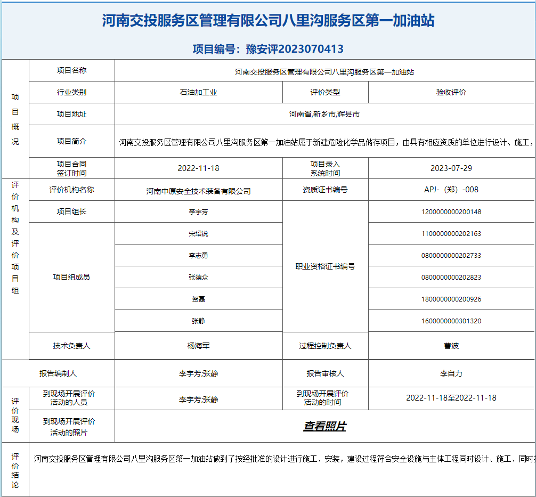This screenshot has height=497, width=536.
Task: Click team member 宋绍锐
Action: (198, 234)
